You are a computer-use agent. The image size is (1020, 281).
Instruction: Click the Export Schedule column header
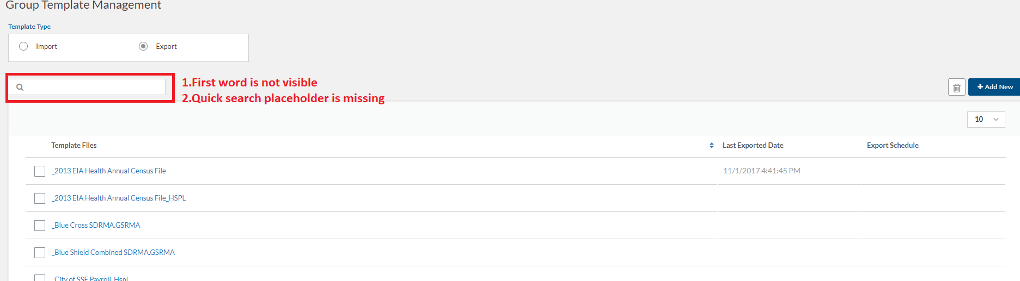point(893,146)
